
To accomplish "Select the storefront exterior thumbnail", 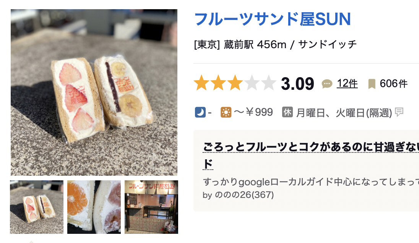I will (x=151, y=207).
